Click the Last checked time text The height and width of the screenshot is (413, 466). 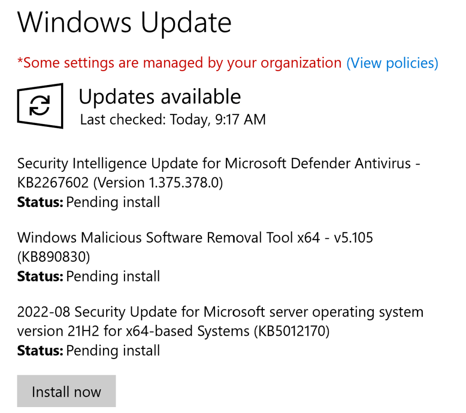(x=173, y=120)
